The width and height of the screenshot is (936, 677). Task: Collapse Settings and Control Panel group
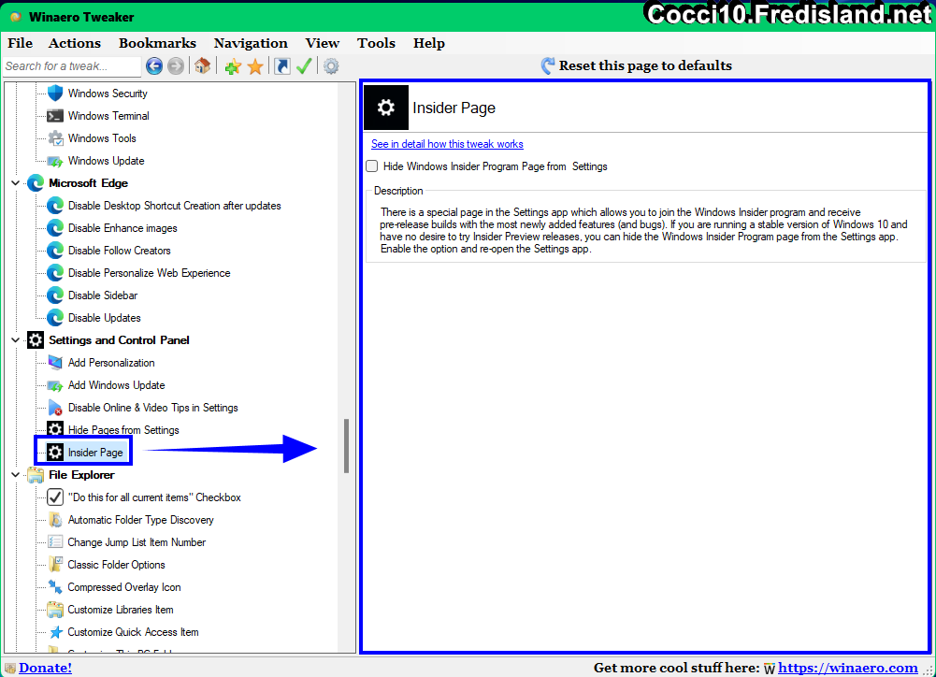16,339
